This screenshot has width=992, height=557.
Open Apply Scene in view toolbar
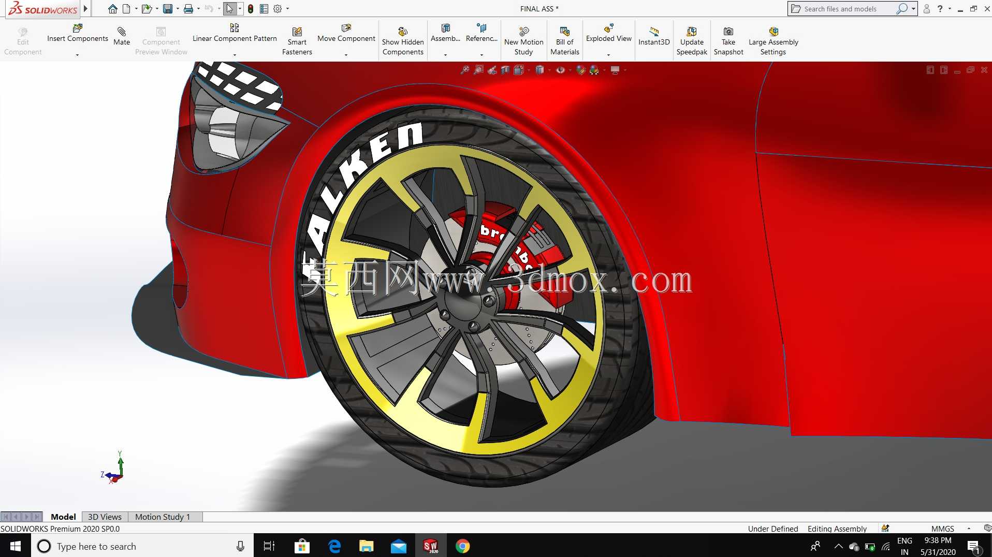pos(594,70)
